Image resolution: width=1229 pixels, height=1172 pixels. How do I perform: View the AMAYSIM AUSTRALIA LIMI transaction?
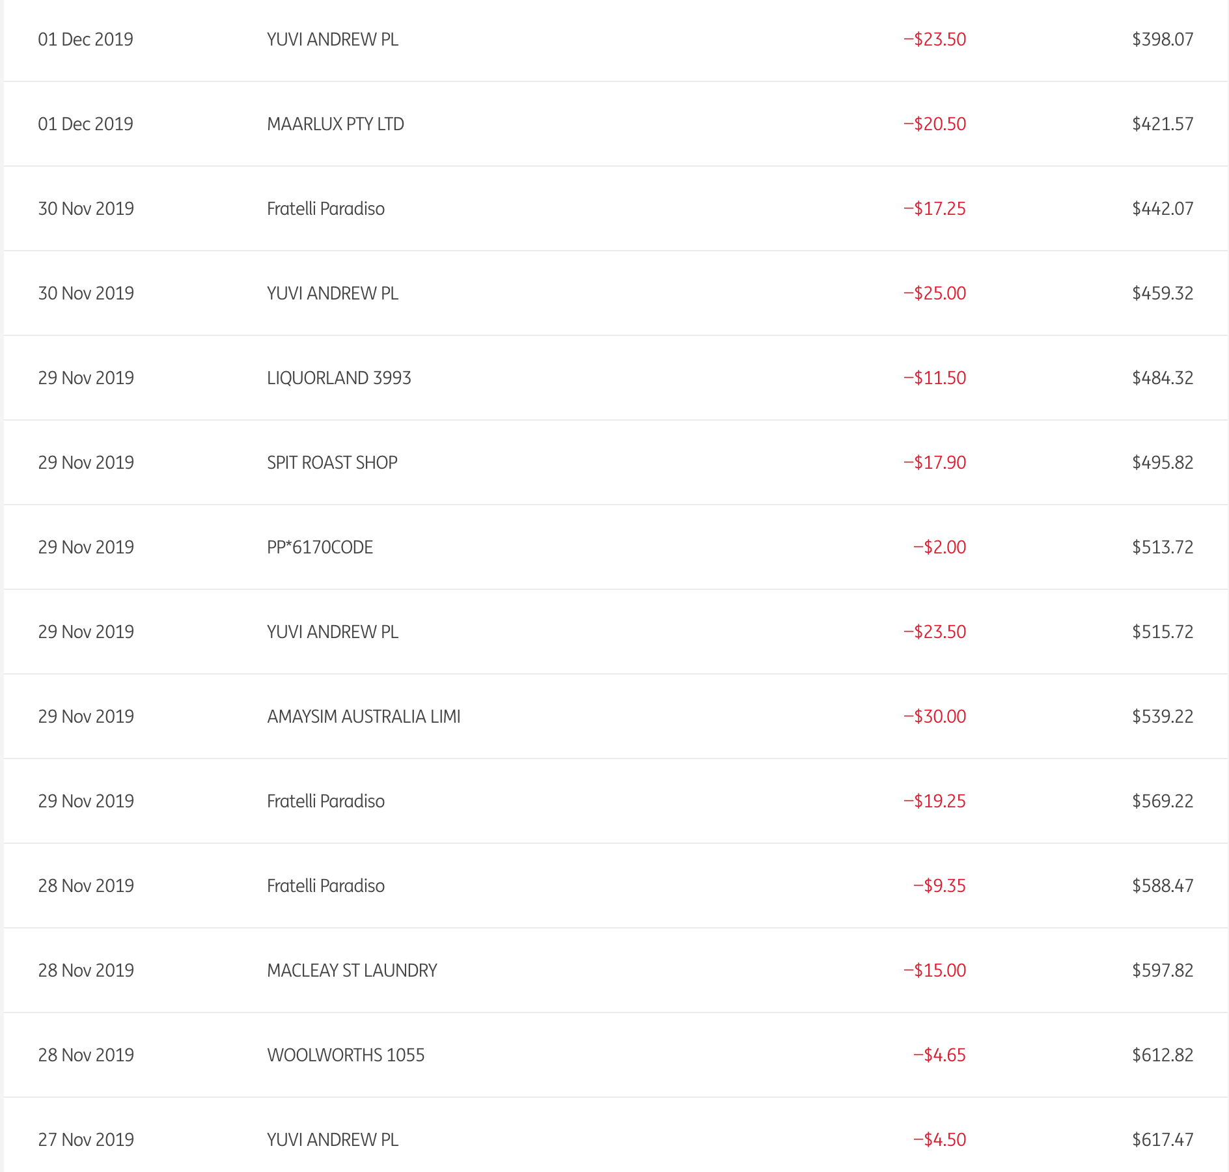363,716
